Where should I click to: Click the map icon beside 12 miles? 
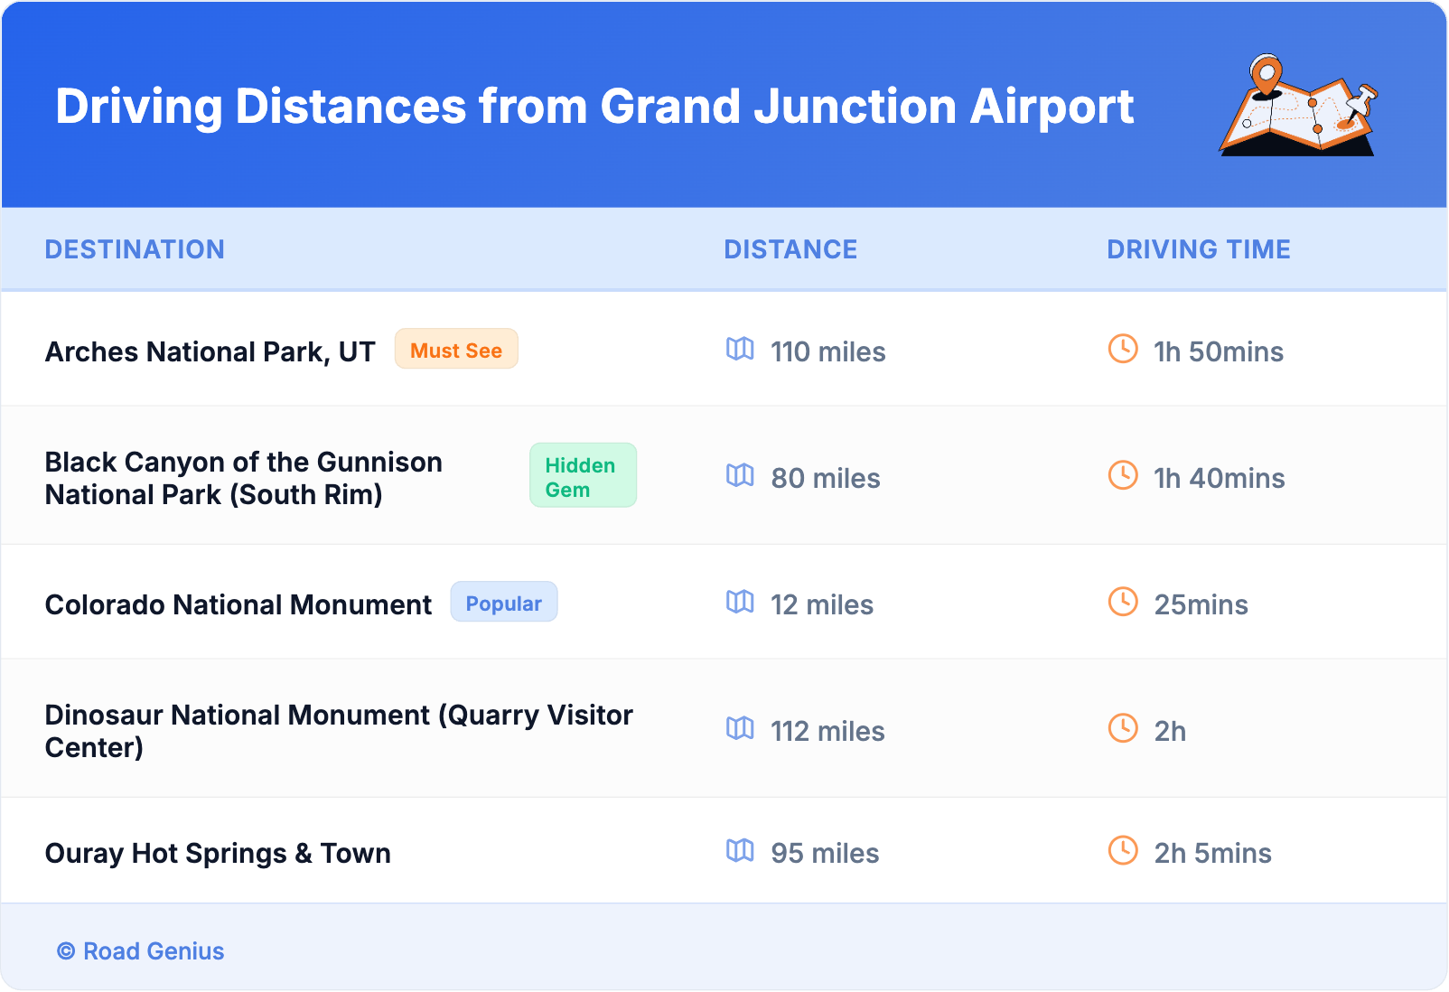point(740,602)
